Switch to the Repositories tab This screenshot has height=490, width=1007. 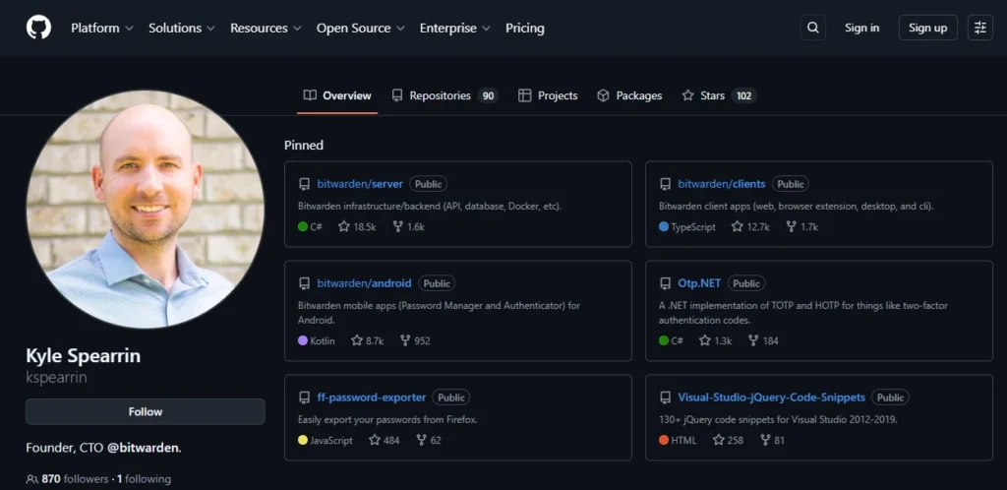(x=444, y=95)
